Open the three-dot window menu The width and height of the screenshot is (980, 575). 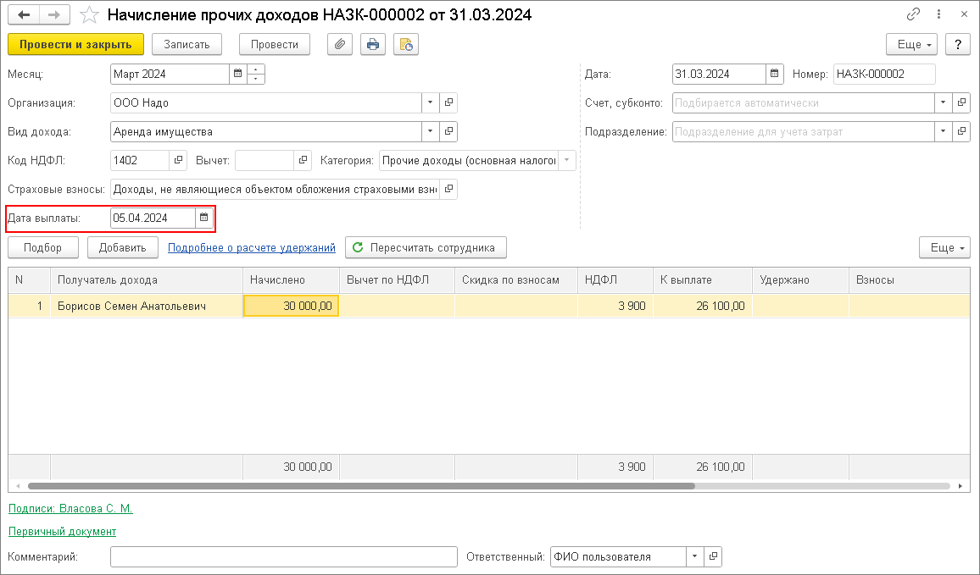coord(938,14)
